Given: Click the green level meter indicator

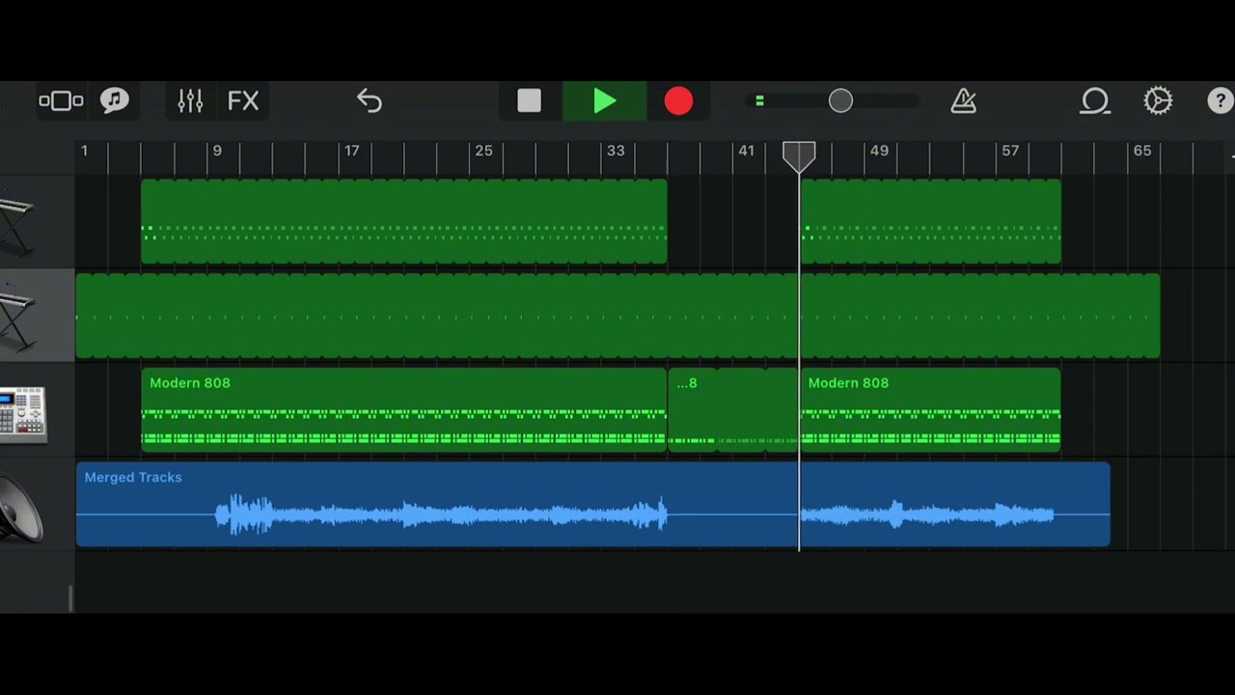Looking at the screenshot, I should pos(759,101).
